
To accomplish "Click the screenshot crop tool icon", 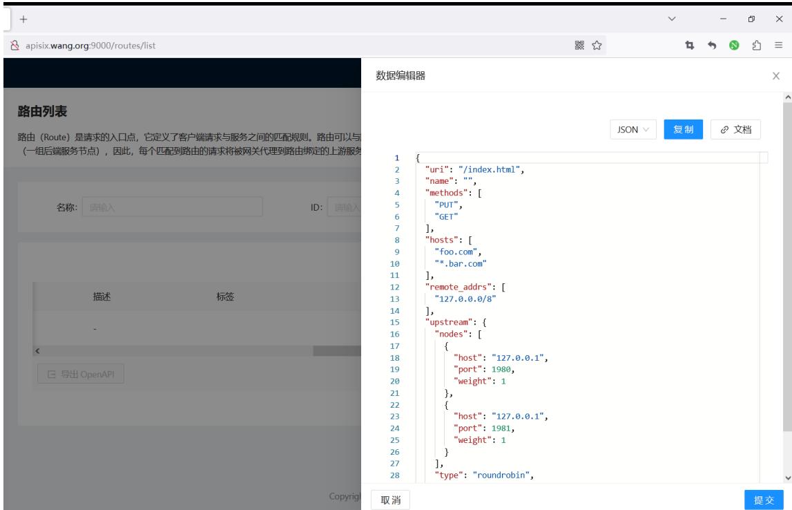I will click(690, 46).
